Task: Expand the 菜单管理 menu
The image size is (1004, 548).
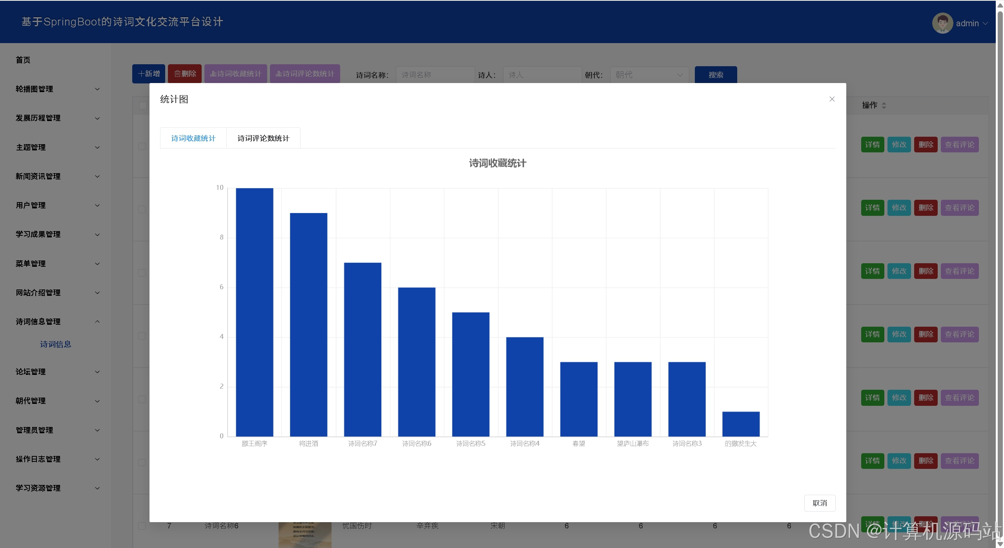Action: pyautogui.click(x=58, y=264)
